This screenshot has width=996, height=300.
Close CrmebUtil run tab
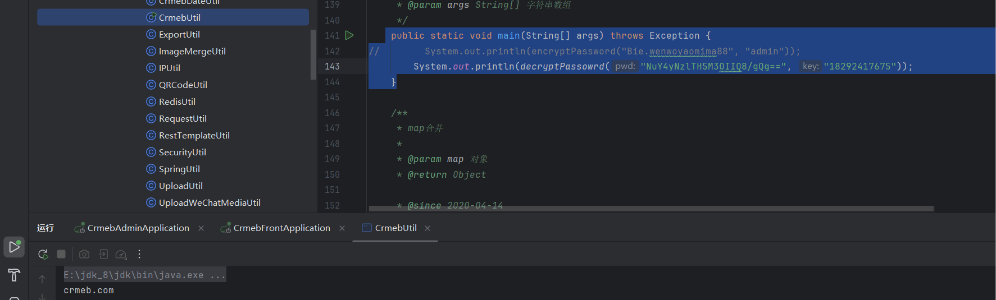[x=427, y=228]
